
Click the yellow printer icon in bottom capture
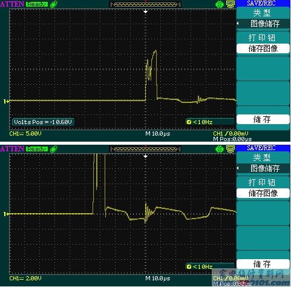pos(231,149)
